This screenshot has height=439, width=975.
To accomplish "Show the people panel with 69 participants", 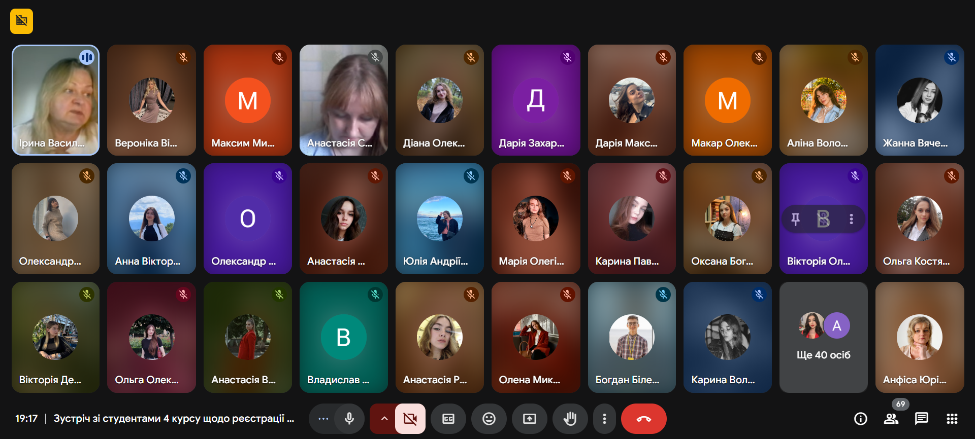I will click(x=891, y=419).
